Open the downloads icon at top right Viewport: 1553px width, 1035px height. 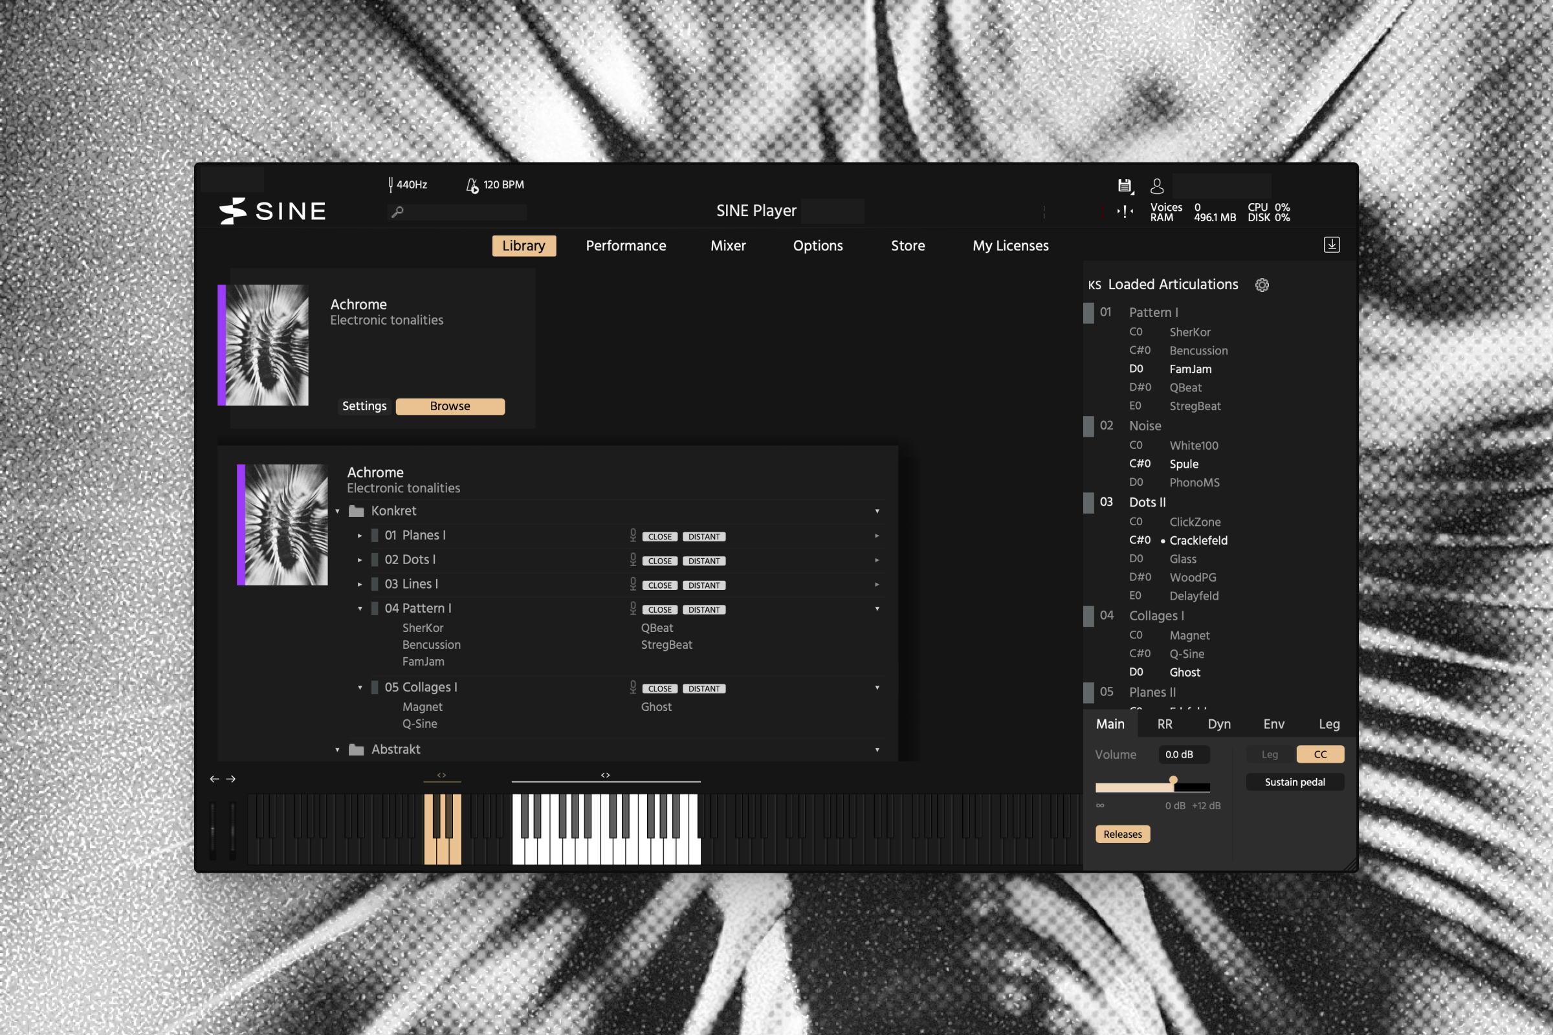pyautogui.click(x=1332, y=245)
